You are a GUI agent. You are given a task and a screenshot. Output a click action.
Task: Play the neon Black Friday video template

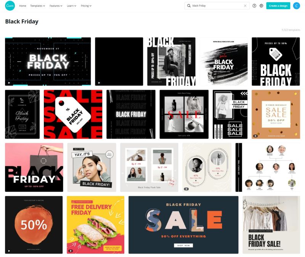[x=9, y=83]
